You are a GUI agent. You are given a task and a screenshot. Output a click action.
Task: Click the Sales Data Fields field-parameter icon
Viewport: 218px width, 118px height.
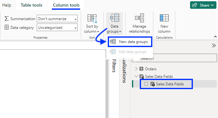[152, 84]
